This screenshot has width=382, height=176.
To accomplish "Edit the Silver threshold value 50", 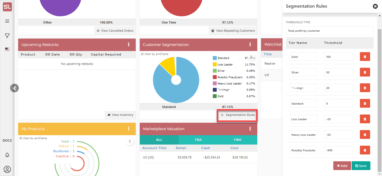I will pos(339,72).
